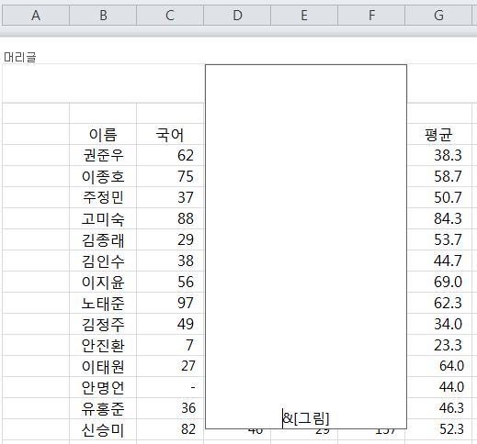477x444 pixels.
Task: Select column B header
Action: point(103,16)
